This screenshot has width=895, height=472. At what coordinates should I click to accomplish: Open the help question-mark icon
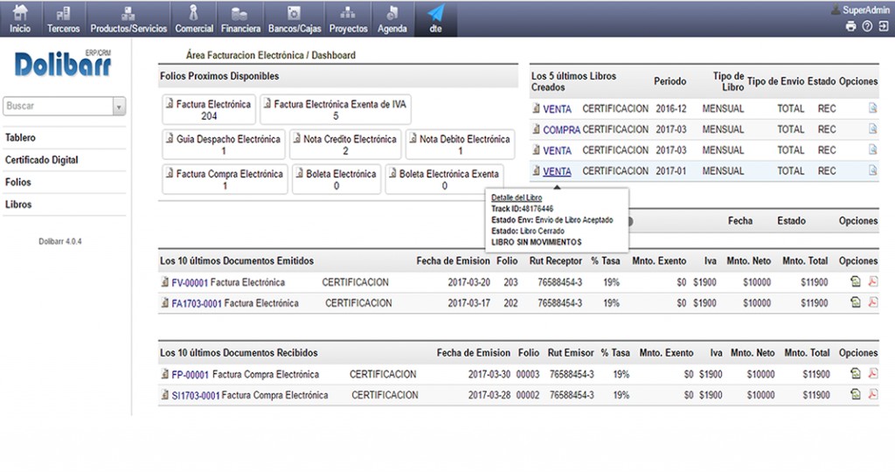point(867,27)
